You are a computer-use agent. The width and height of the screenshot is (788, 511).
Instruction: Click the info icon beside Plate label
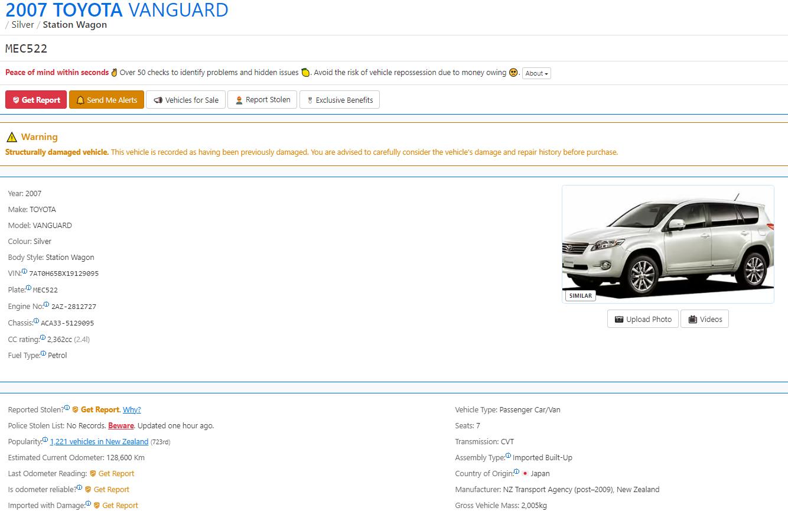pyautogui.click(x=28, y=288)
